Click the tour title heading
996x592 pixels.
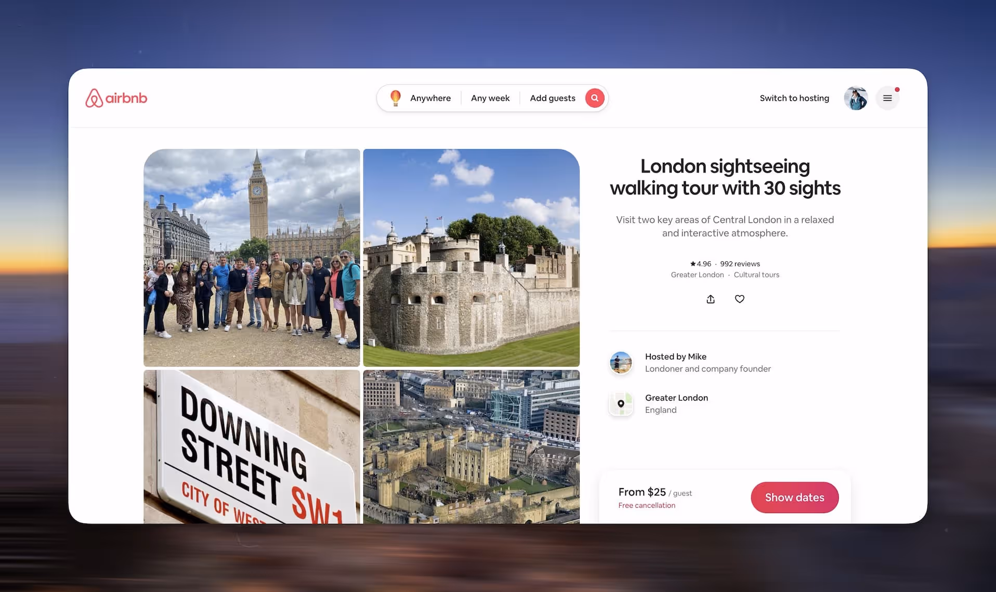coord(725,177)
